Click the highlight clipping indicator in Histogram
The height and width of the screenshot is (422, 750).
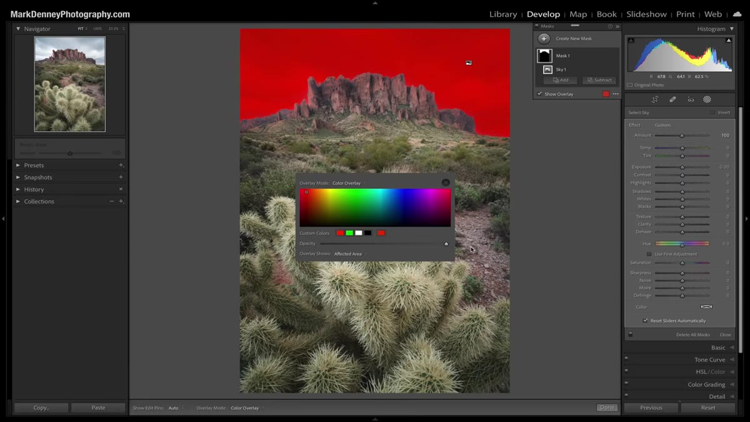(729, 41)
